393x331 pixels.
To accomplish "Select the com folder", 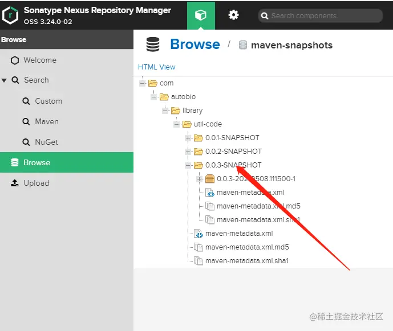I will (167, 83).
